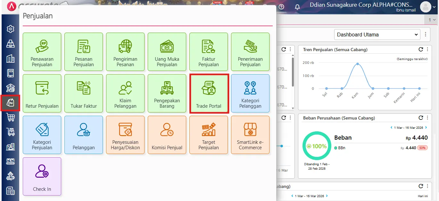Open the purchases cart icon in sidebar

tap(11, 117)
